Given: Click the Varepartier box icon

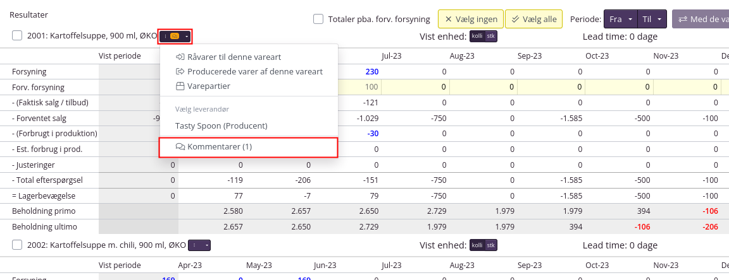Looking at the screenshot, I should click(180, 86).
